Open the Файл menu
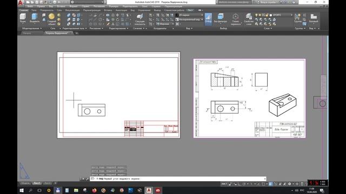Image resolution: width=346 pixels, height=194 pixels. [30, 6]
